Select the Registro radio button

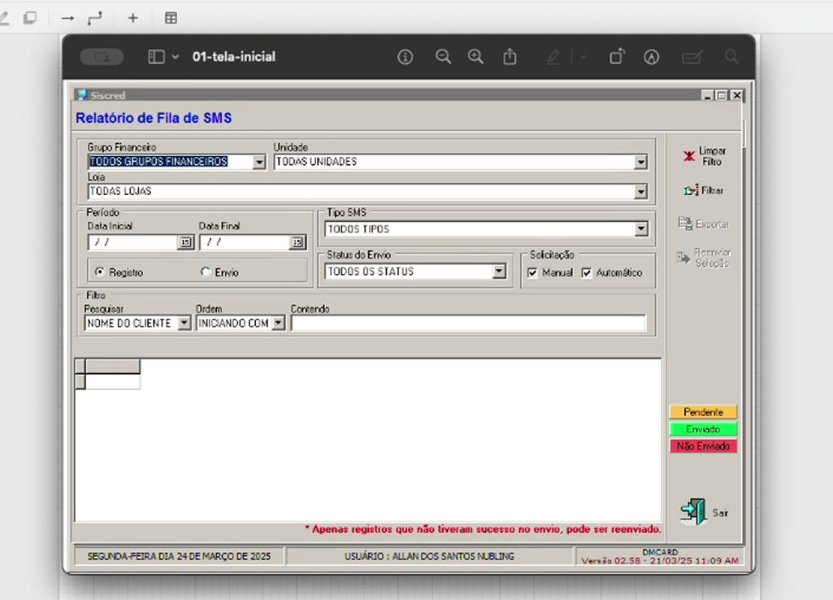pyautogui.click(x=100, y=272)
